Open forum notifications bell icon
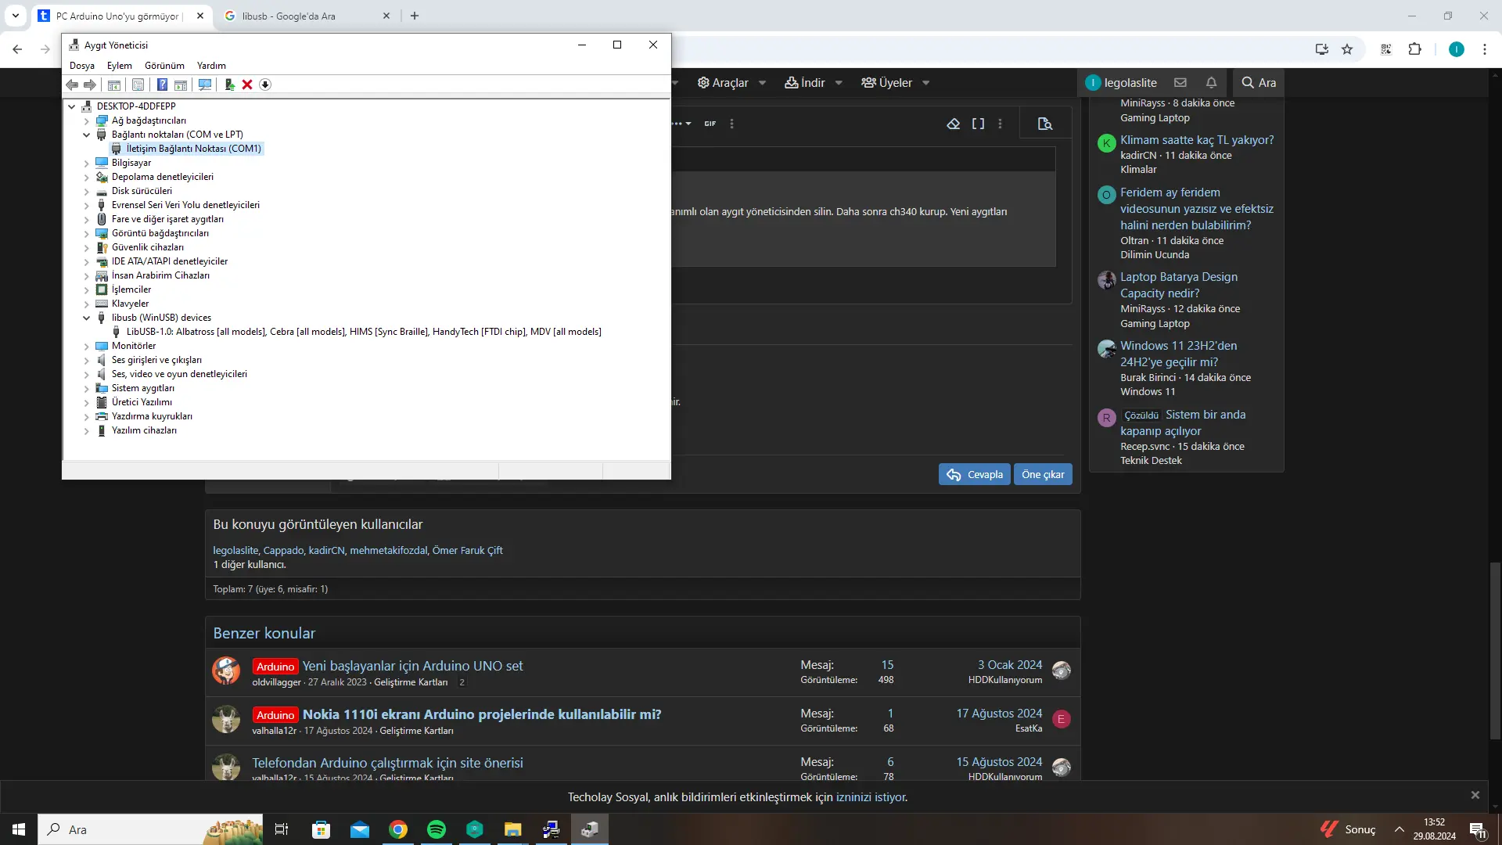The width and height of the screenshot is (1502, 845). pos(1211,83)
